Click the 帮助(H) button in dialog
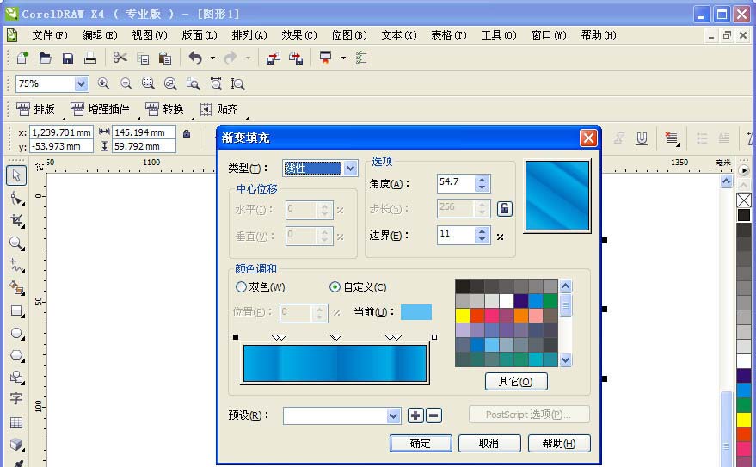This screenshot has height=467, width=756. (559, 444)
